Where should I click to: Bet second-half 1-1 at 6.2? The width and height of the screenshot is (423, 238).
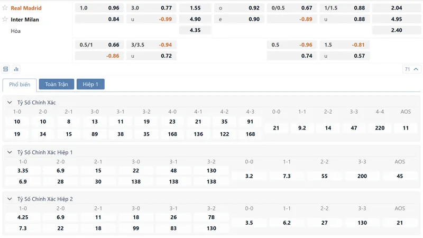pos(287,223)
